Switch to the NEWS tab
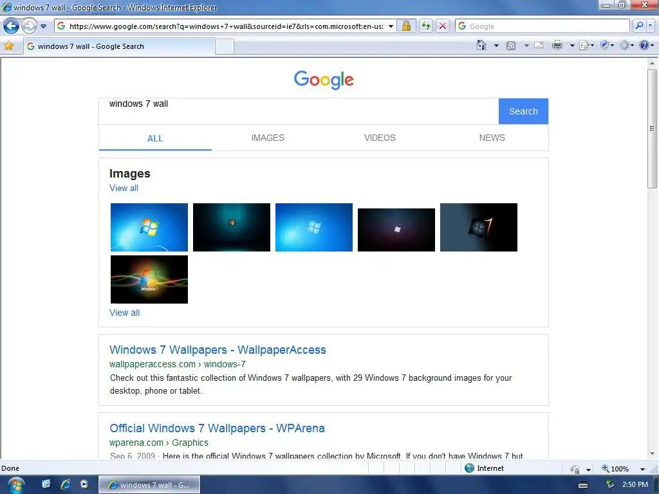 [492, 138]
